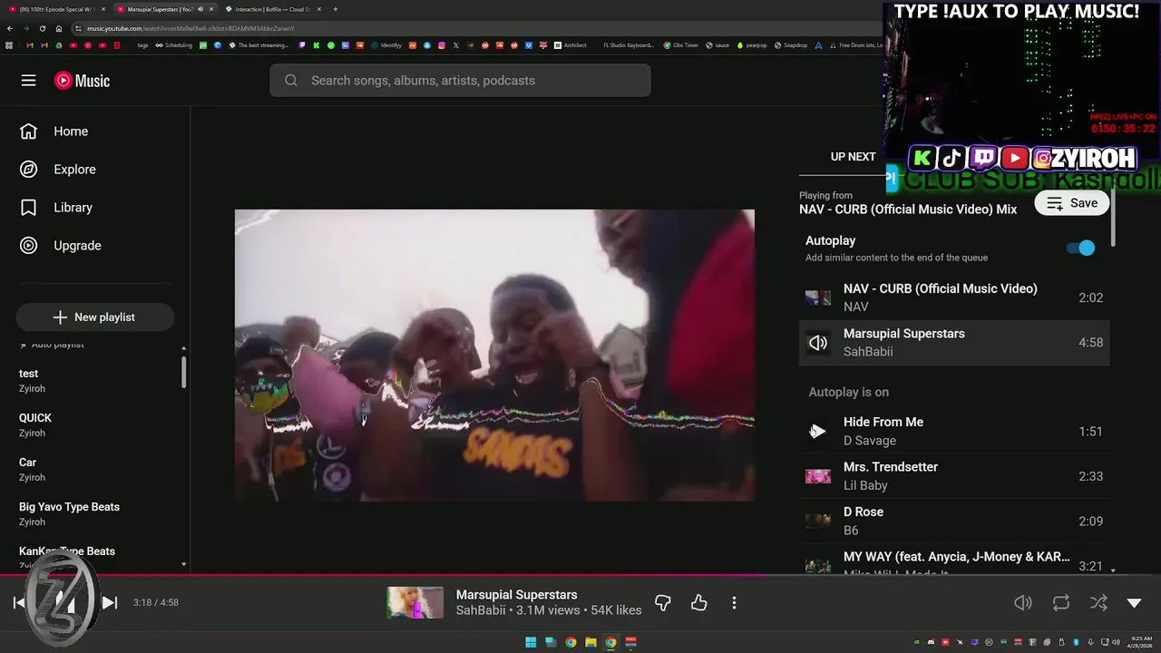This screenshot has height=653, width=1161.
Task: Click the browser home button
Action: coord(57,28)
